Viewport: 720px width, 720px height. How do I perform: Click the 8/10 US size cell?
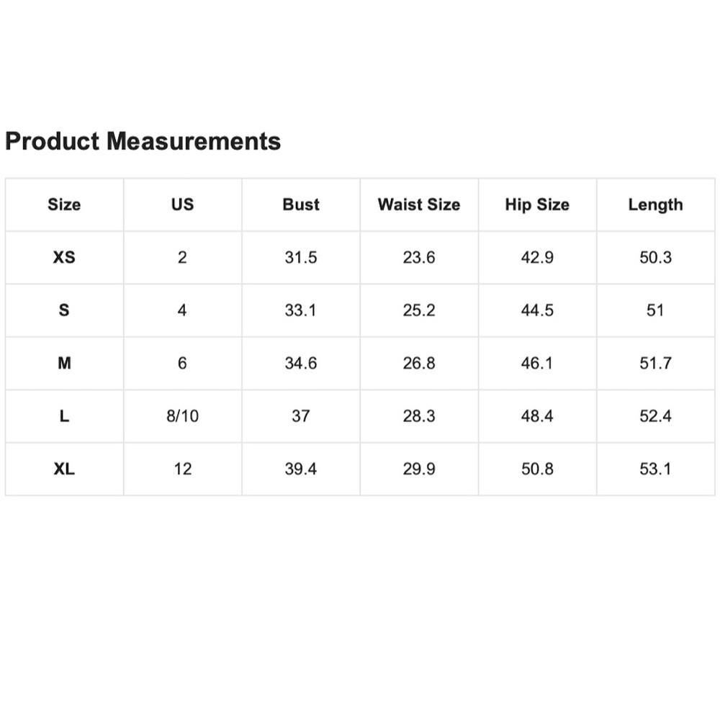182,416
